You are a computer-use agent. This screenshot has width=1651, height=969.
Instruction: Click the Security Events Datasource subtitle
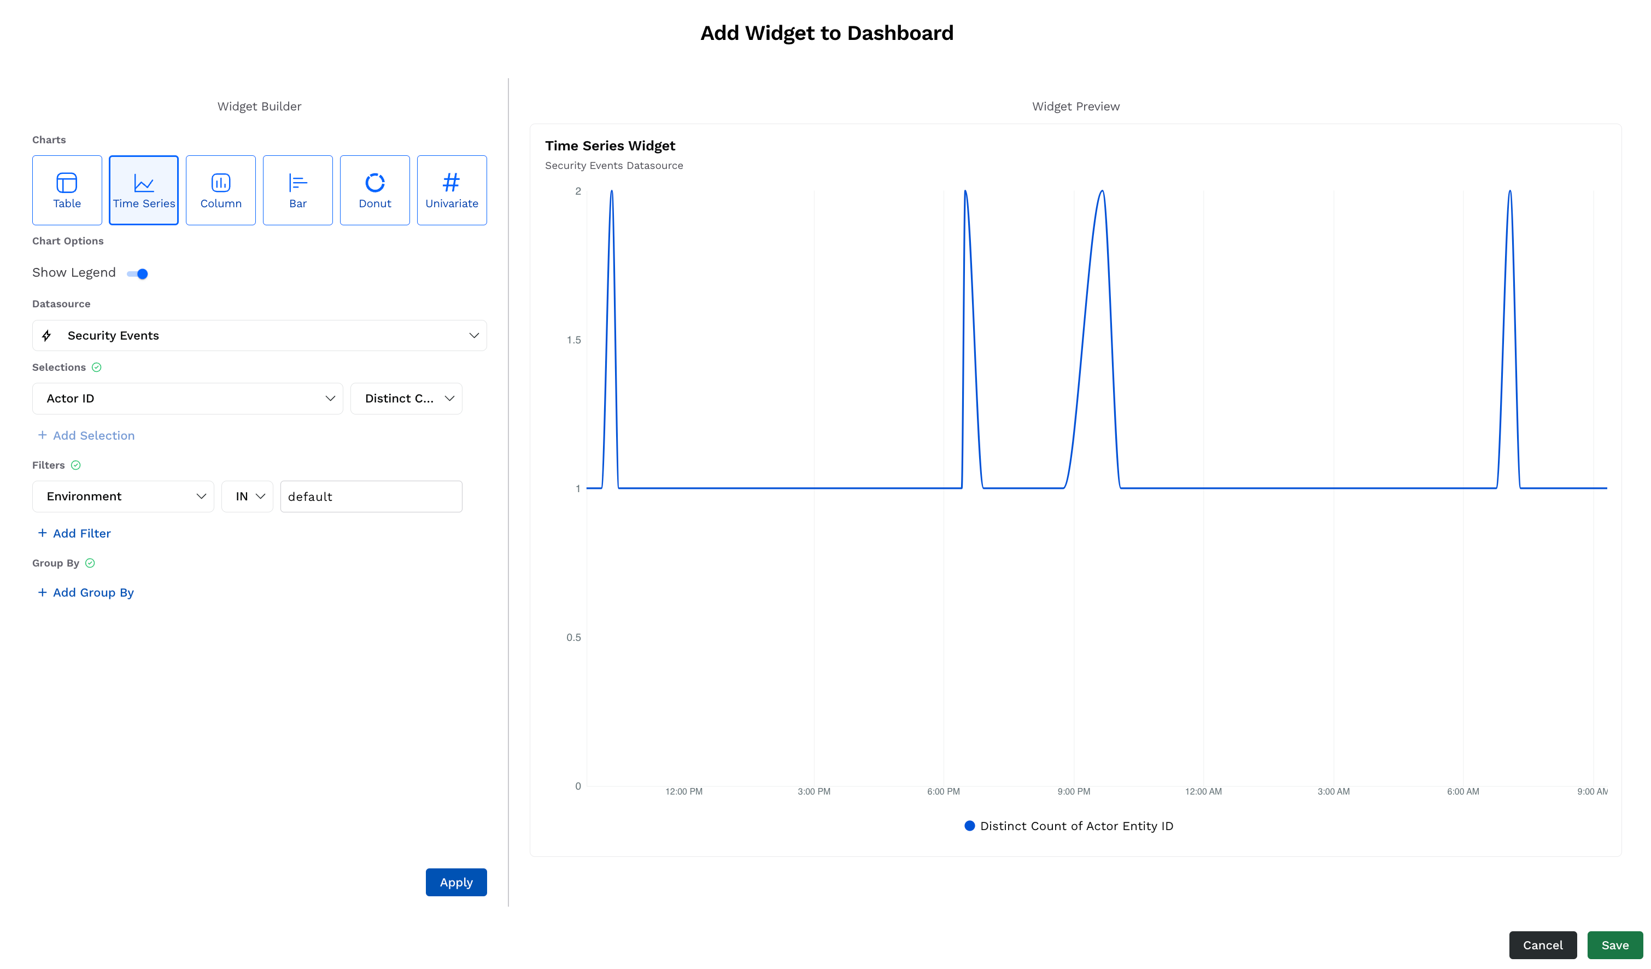(x=614, y=166)
